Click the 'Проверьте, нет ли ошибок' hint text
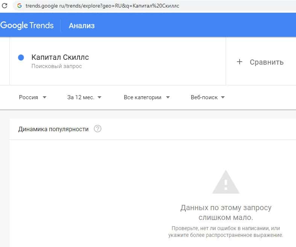The height and width of the screenshot is (247, 296). [226, 232]
